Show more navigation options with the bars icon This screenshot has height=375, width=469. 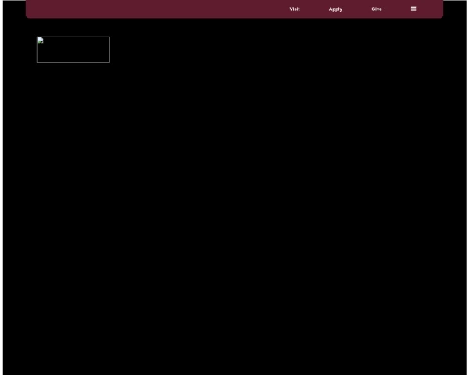click(414, 9)
